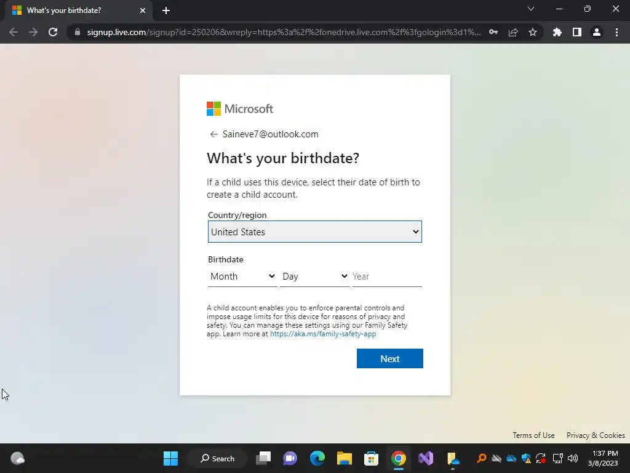630x473 pixels.
Task: Switch to Chrome on taskbar
Action: click(398, 458)
